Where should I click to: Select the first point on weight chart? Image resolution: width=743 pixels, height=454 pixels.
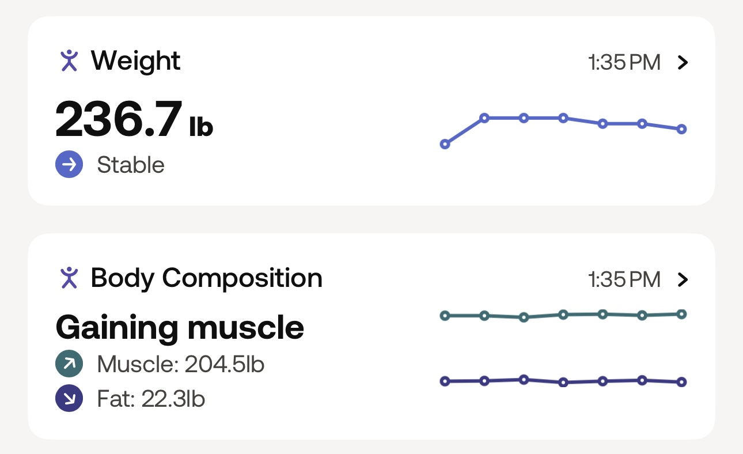click(x=445, y=144)
